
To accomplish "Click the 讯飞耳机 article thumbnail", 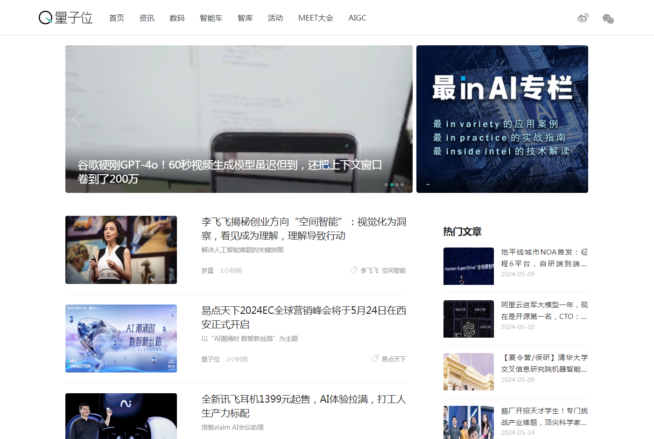I will [x=121, y=416].
